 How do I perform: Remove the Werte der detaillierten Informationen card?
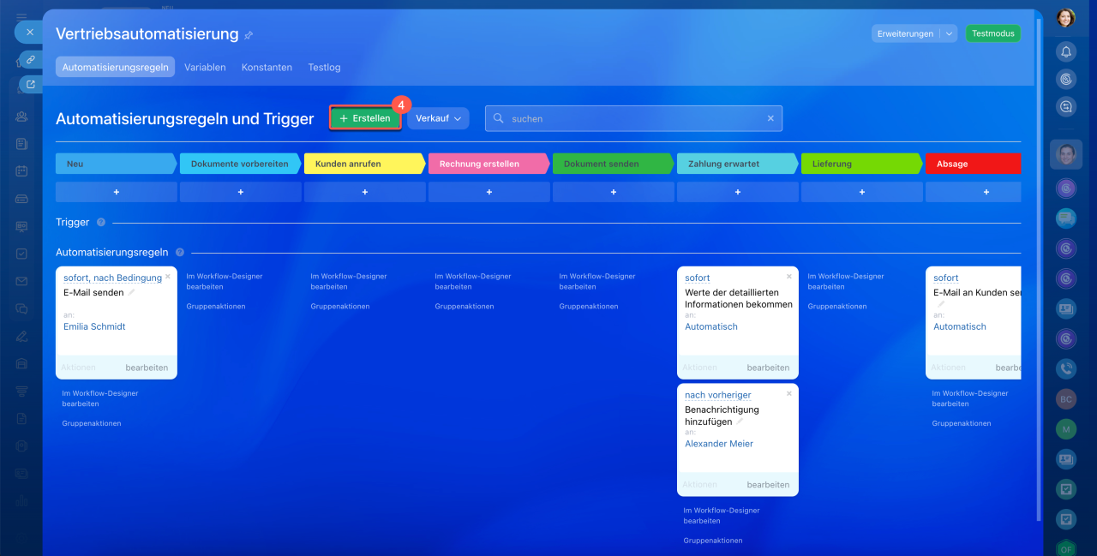pos(789,276)
